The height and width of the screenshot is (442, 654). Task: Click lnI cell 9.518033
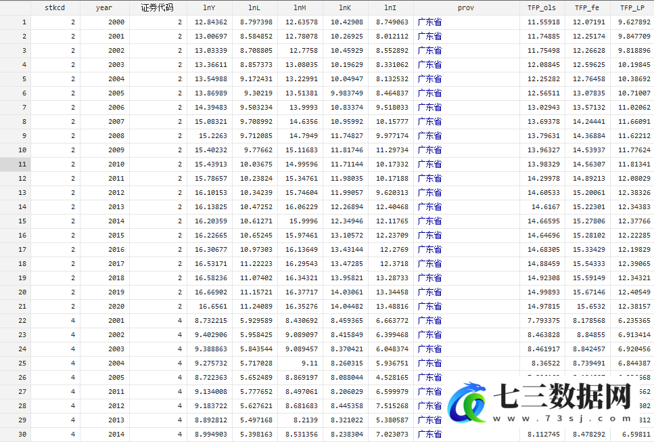click(392, 107)
